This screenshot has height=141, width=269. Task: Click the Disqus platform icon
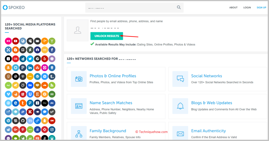(x=45, y=76)
